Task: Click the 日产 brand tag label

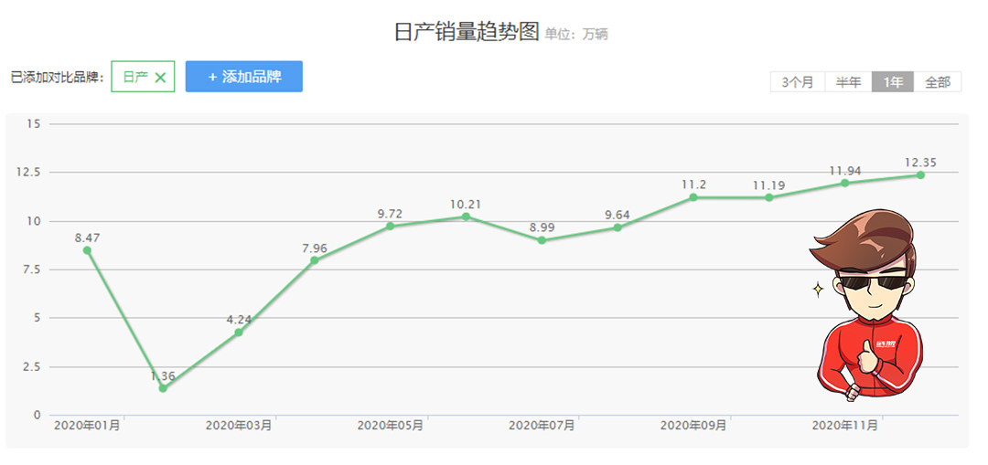Action: click(x=134, y=78)
